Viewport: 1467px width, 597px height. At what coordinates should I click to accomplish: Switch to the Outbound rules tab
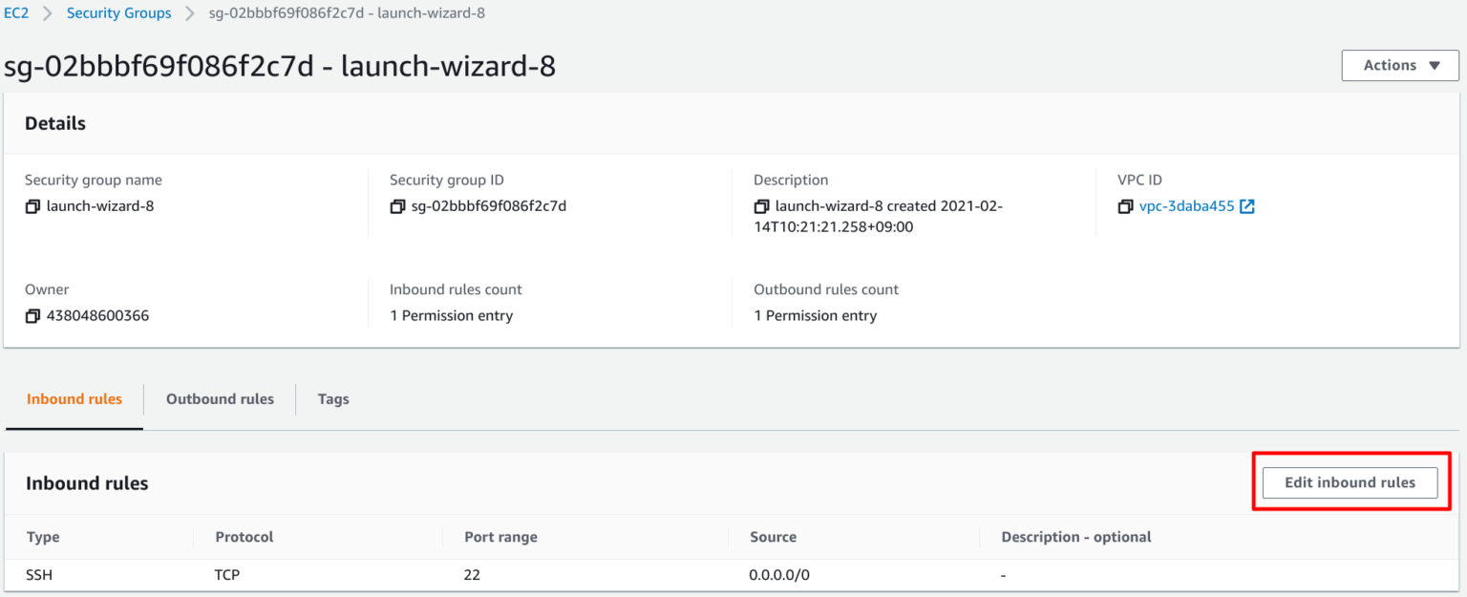coord(220,398)
